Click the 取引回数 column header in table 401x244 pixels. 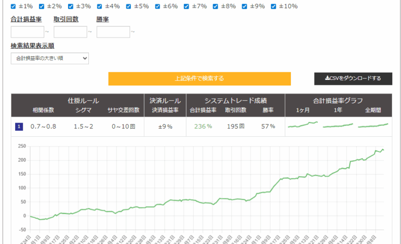point(236,110)
